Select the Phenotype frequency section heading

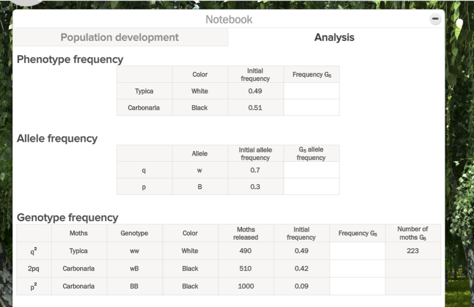[x=70, y=59]
